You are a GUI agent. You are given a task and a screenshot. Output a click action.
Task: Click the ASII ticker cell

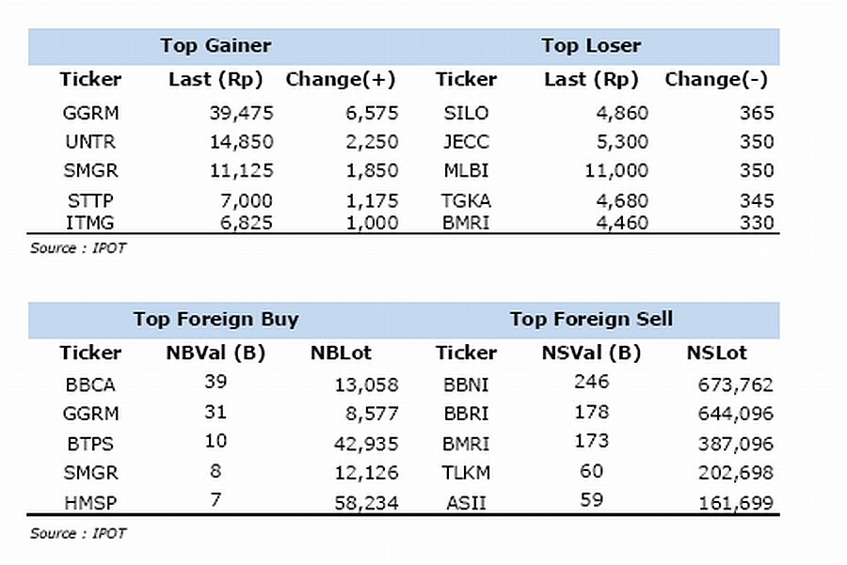(x=466, y=503)
